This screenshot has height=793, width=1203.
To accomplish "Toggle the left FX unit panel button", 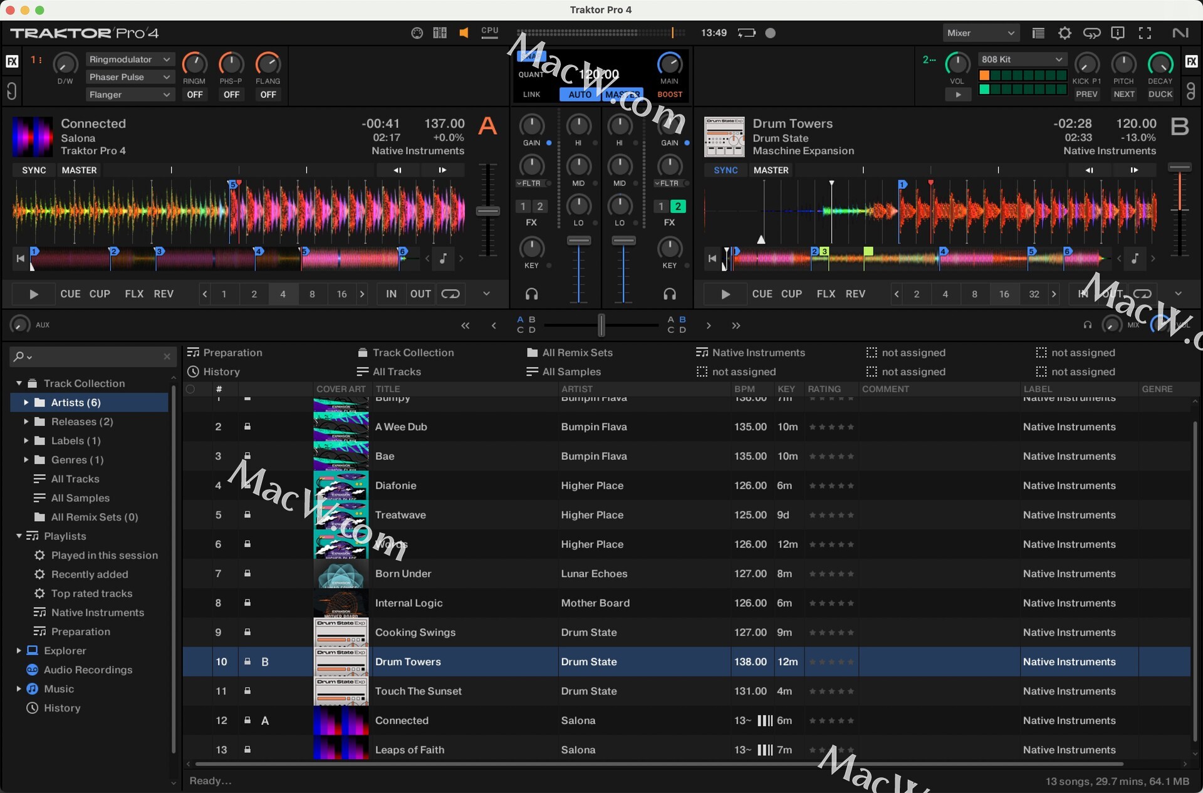I will 12,61.
